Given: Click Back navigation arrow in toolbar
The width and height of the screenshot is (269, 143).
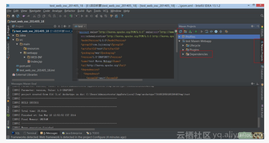Looking at the screenshot, I should pos(60,16).
